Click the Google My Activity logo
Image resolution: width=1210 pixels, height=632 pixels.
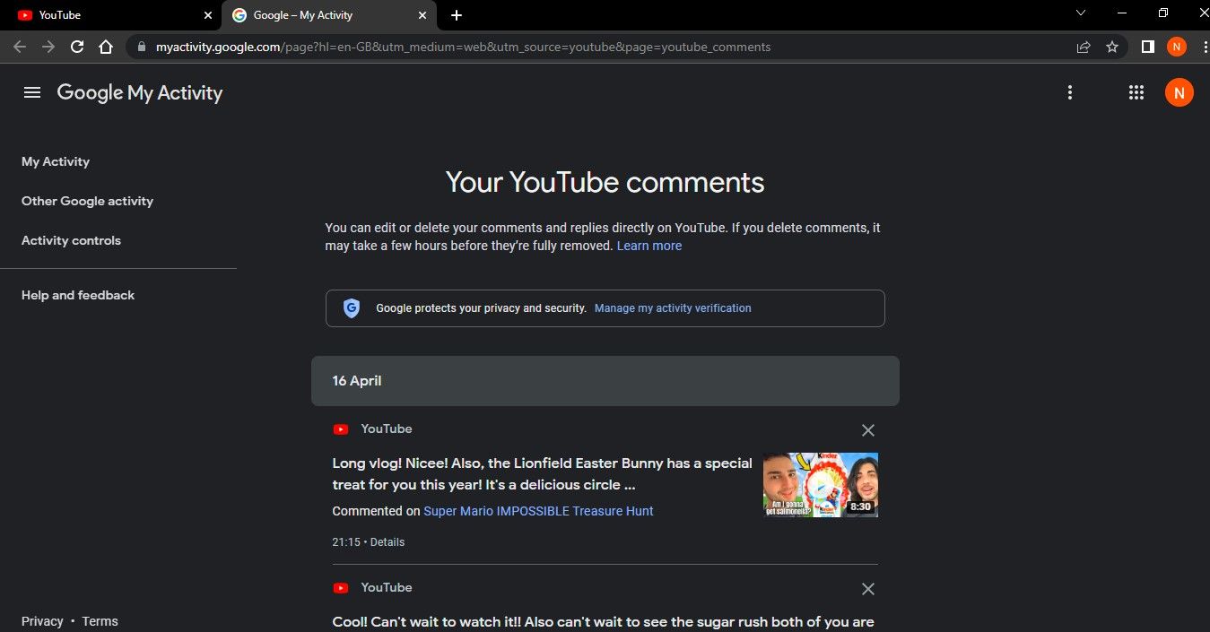click(x=140, y=92)
